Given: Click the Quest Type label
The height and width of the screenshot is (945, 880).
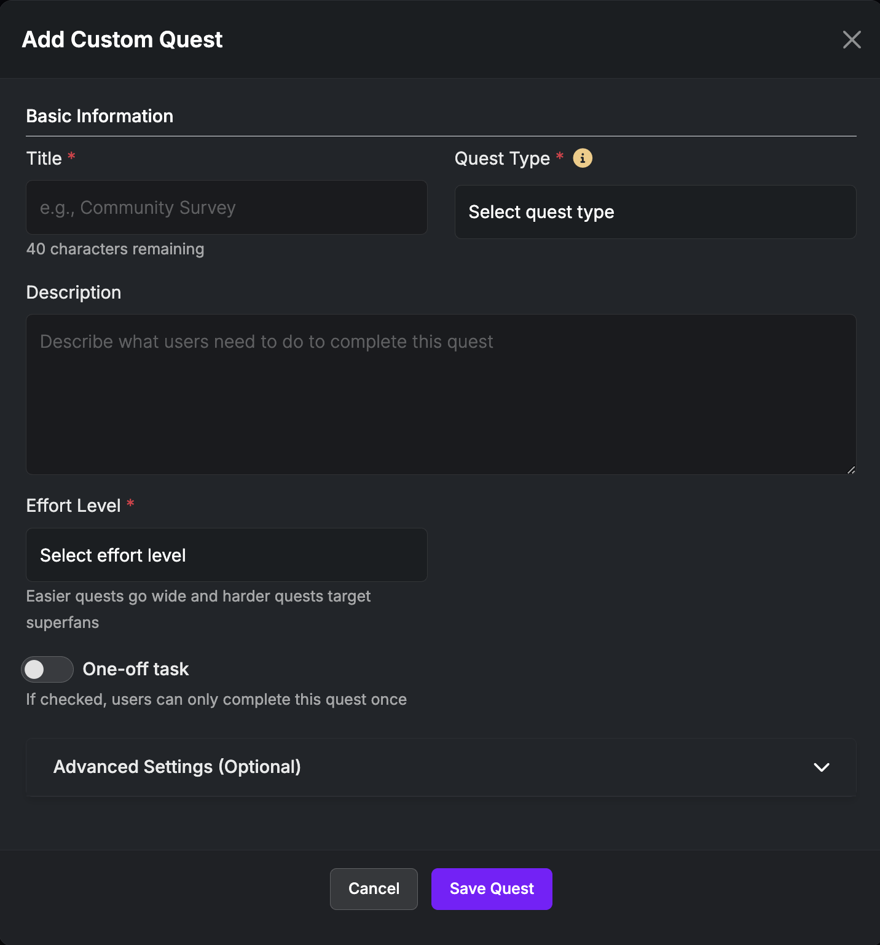Looking at the screenshot, I should (x=502, y=159).
